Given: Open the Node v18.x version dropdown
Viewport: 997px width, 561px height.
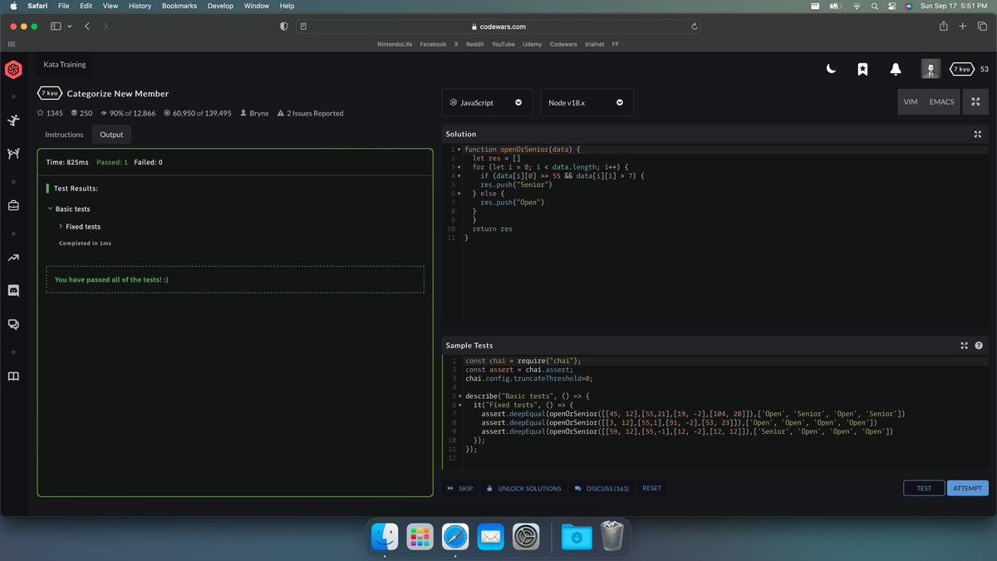Looking at the screenshot, I should [587, 102].
